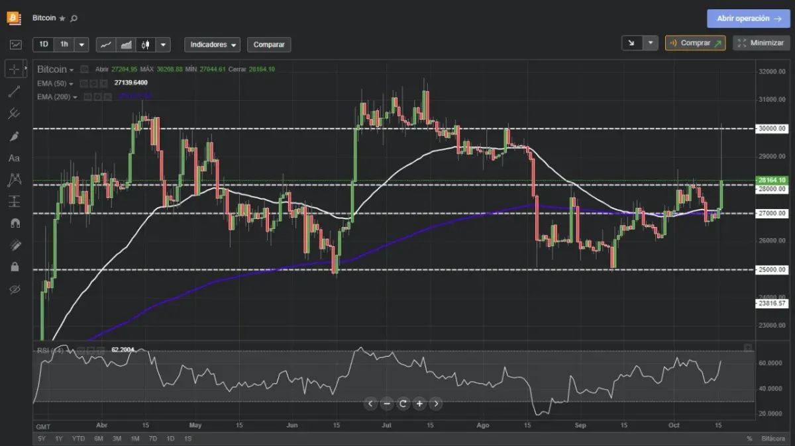795x446 pixels.
Task: Select the YTD date range
Action: pos(78,439)
